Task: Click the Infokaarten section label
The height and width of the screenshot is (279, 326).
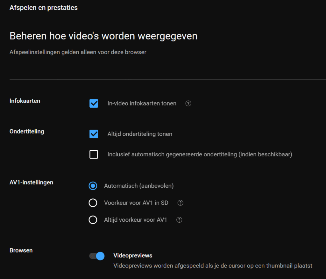Action: (x=25, y=101)
